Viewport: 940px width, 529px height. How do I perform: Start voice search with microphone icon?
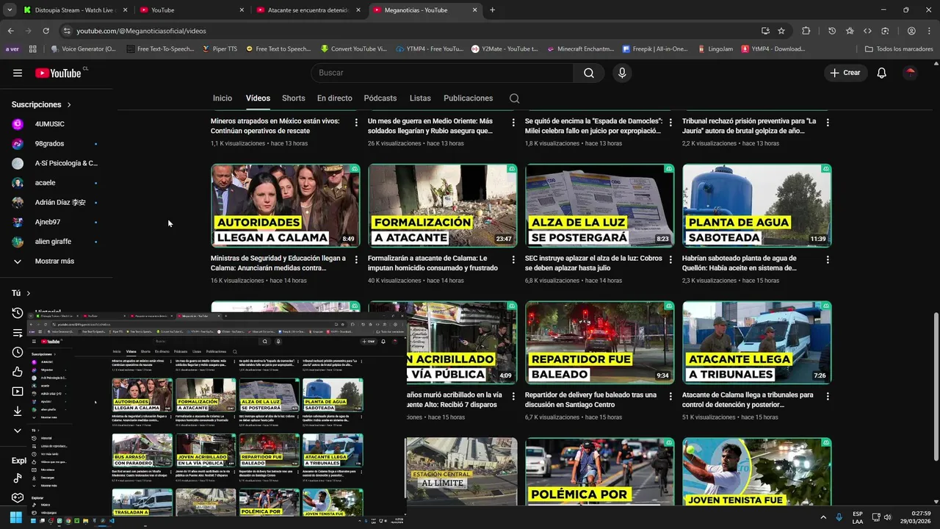pyautogui.click(x=622, y=73)
